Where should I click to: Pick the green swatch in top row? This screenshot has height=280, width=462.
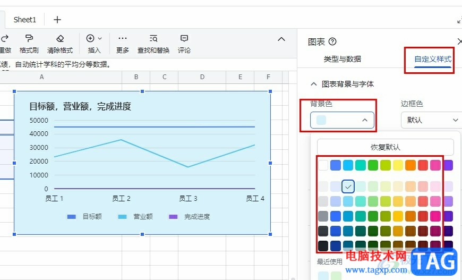point(373,165)
